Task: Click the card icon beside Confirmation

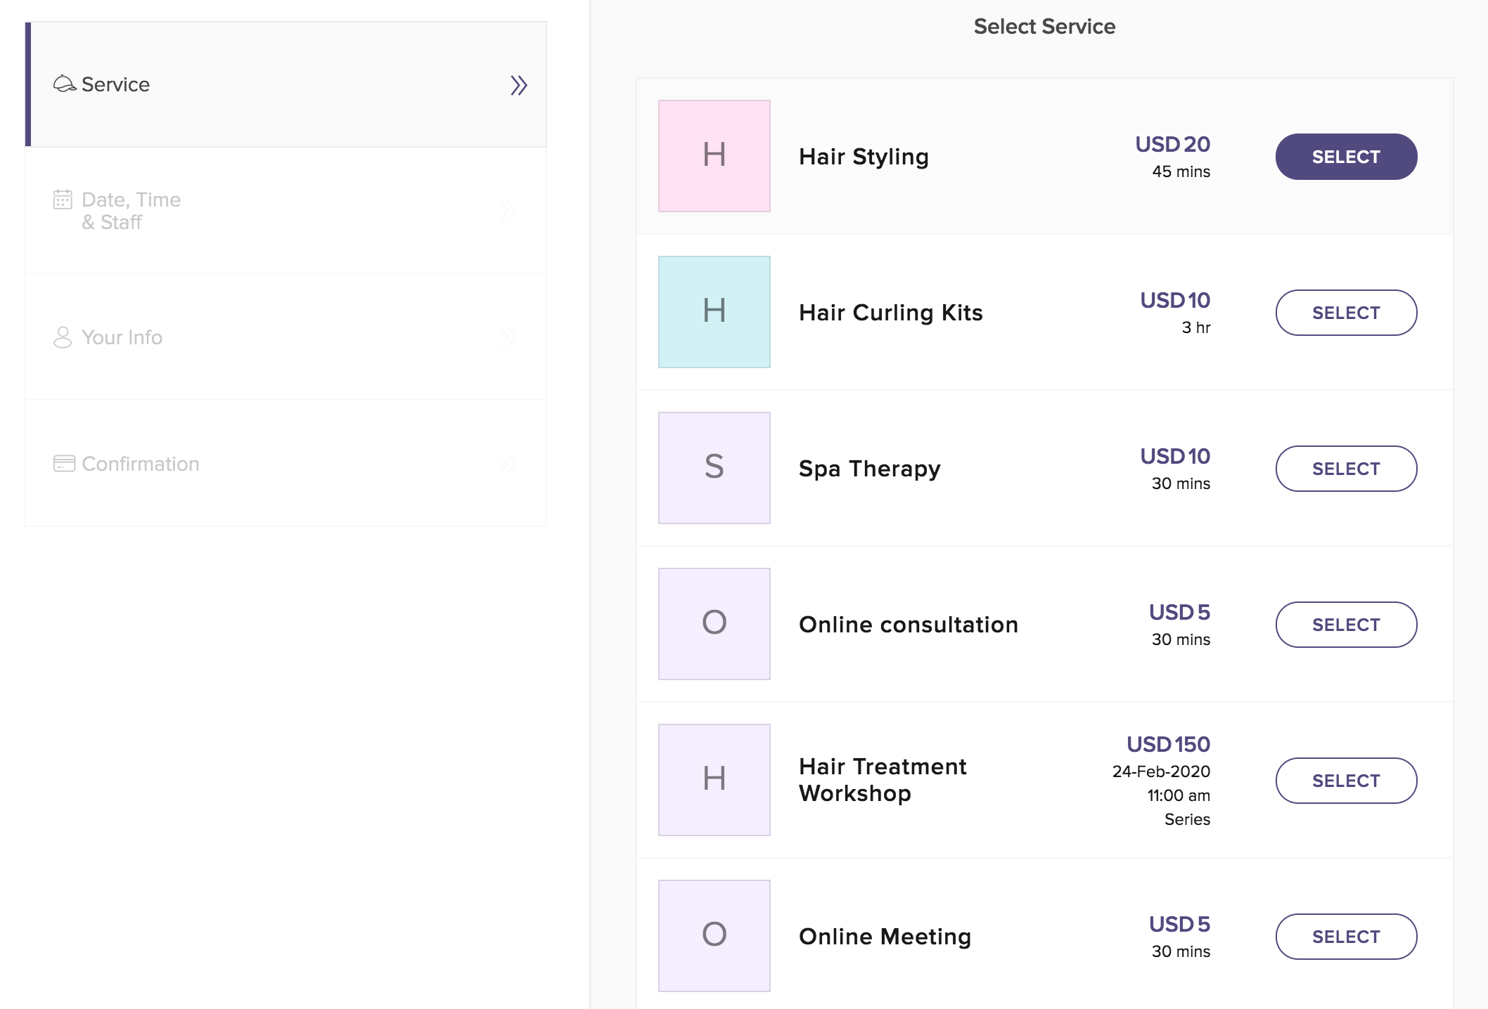Action: tap(64, 464)
